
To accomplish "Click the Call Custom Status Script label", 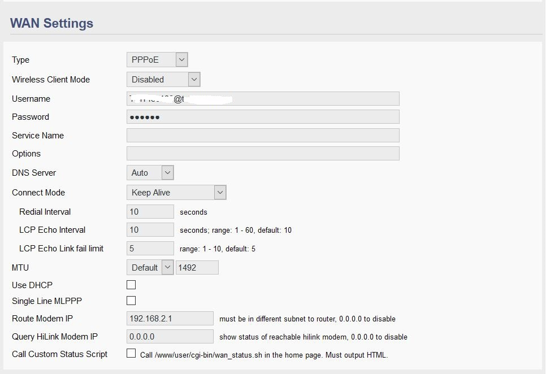I will coord(60,354).
